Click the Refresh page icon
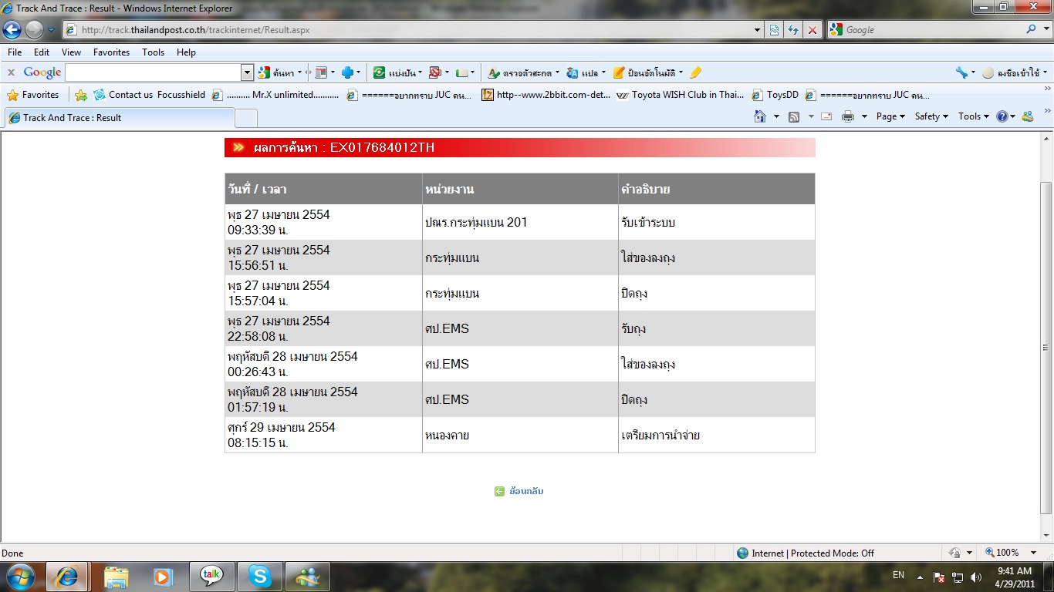The height and width of the screenshot is (592, 1054). click(x=793, y=30)
